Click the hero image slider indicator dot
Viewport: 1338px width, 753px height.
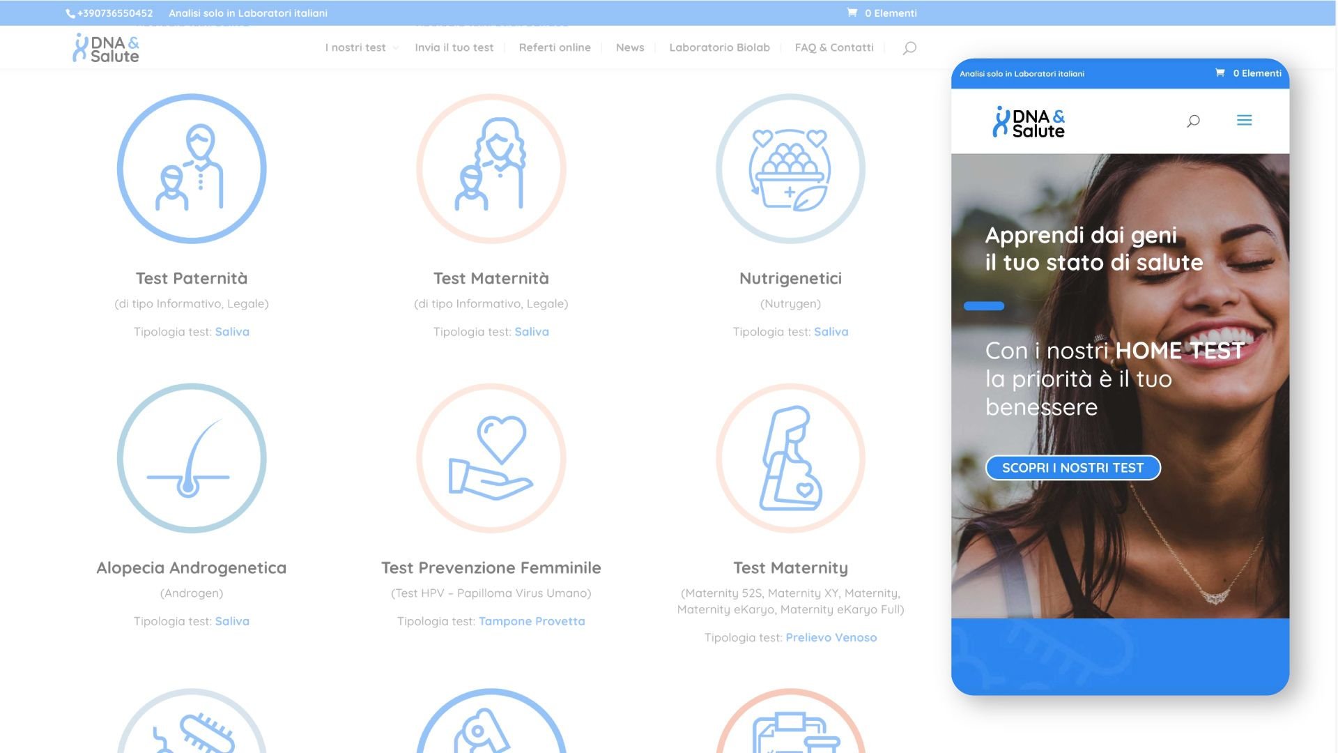pos(985,306)
